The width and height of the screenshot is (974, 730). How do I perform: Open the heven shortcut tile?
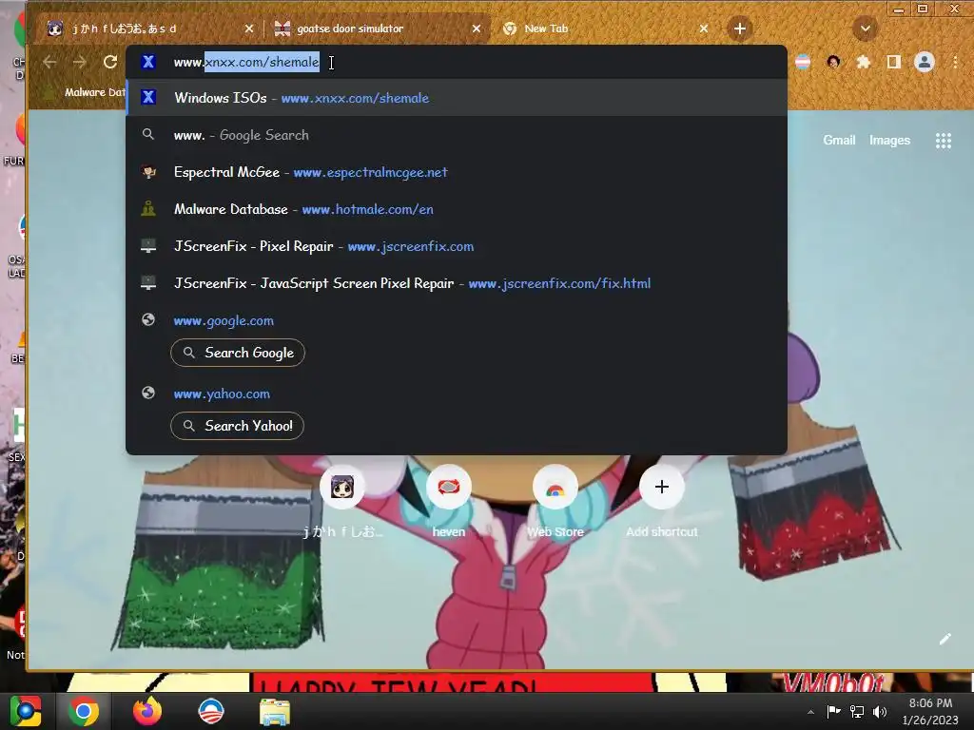click(449, 500)
